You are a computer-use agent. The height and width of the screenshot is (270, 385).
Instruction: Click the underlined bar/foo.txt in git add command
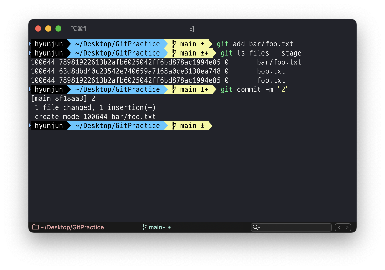(271, 44)
